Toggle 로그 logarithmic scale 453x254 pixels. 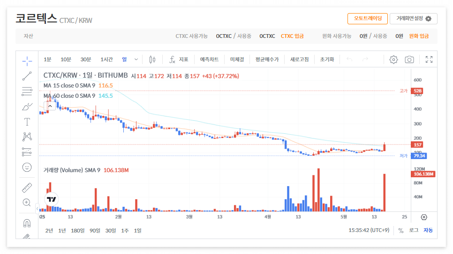[x=414, y=230]
